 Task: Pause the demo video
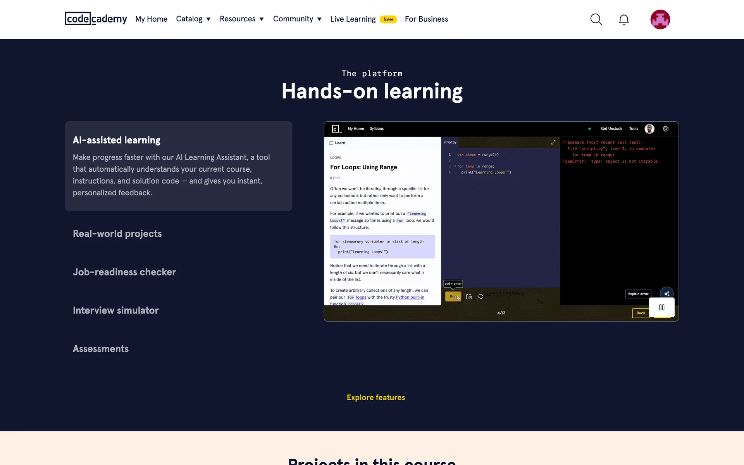point(661,307)
